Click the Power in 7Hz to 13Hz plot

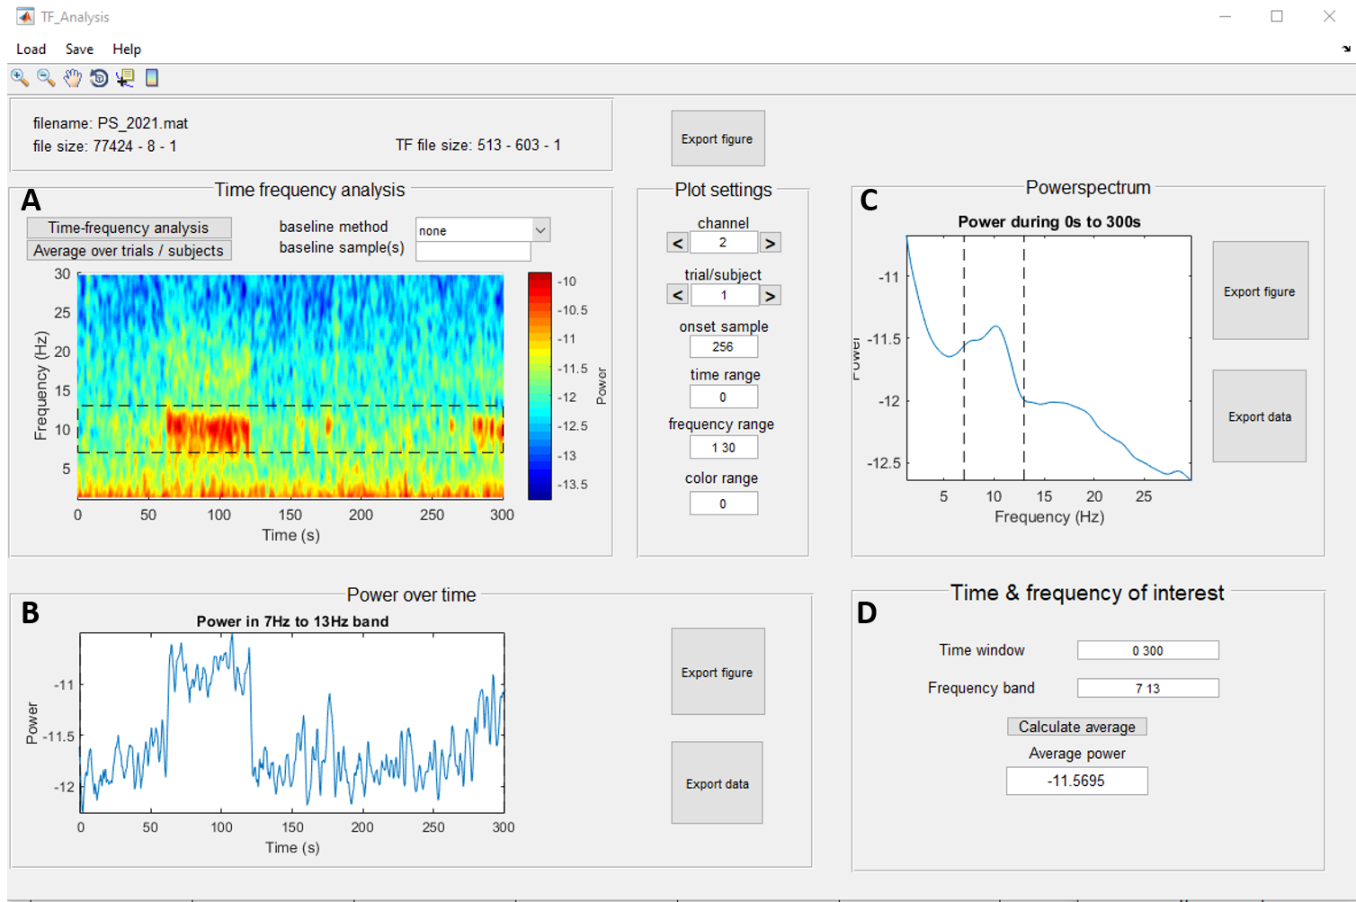[x=292, y=723]
